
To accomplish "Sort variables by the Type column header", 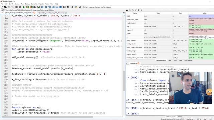I will 158,13.
